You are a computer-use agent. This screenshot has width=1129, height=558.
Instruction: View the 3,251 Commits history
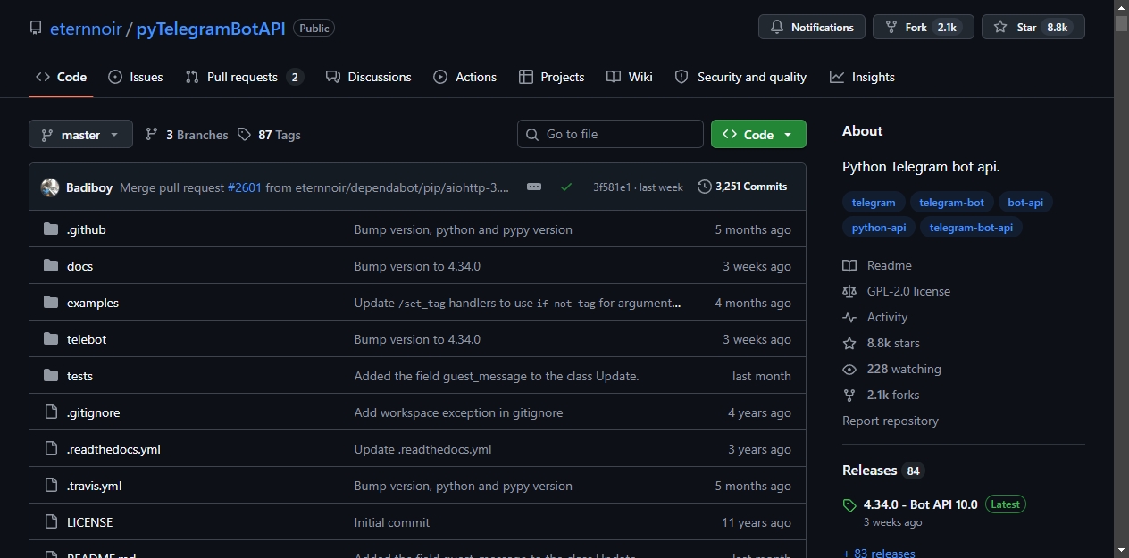tap(742, 187)
